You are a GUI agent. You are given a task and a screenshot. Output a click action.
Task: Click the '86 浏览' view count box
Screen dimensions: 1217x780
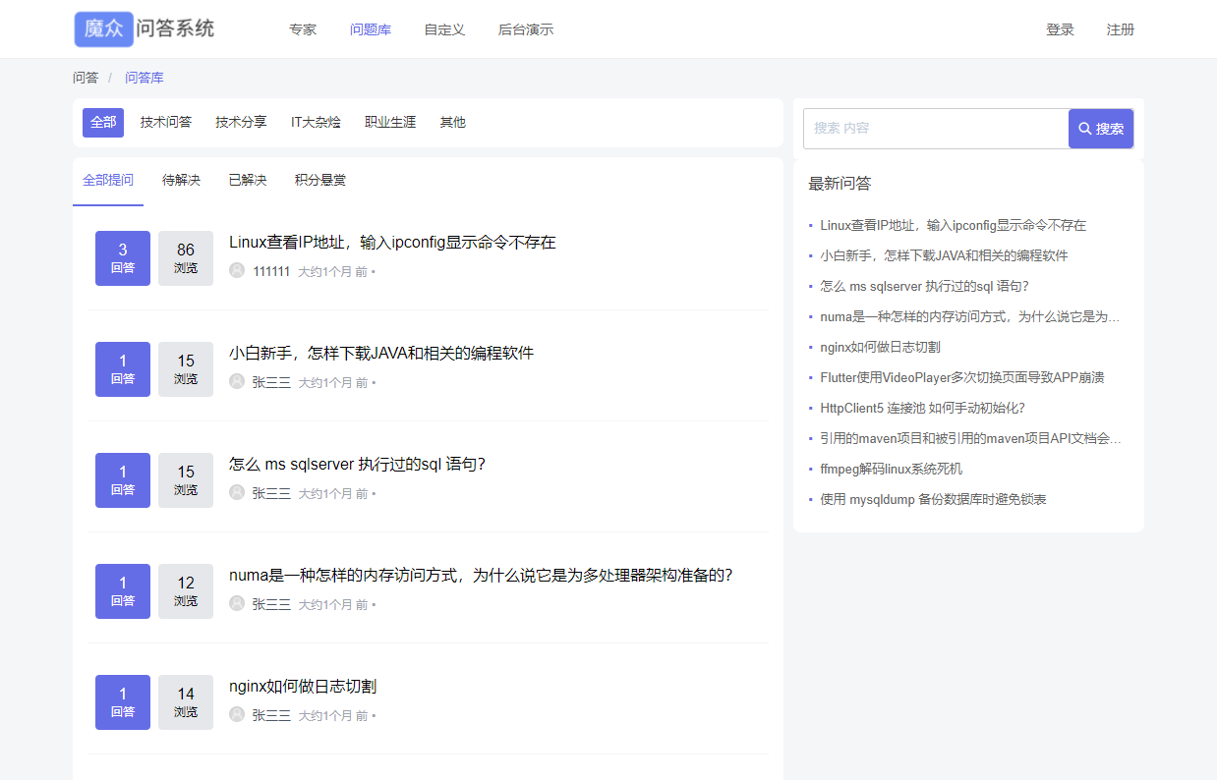[186, 258]
